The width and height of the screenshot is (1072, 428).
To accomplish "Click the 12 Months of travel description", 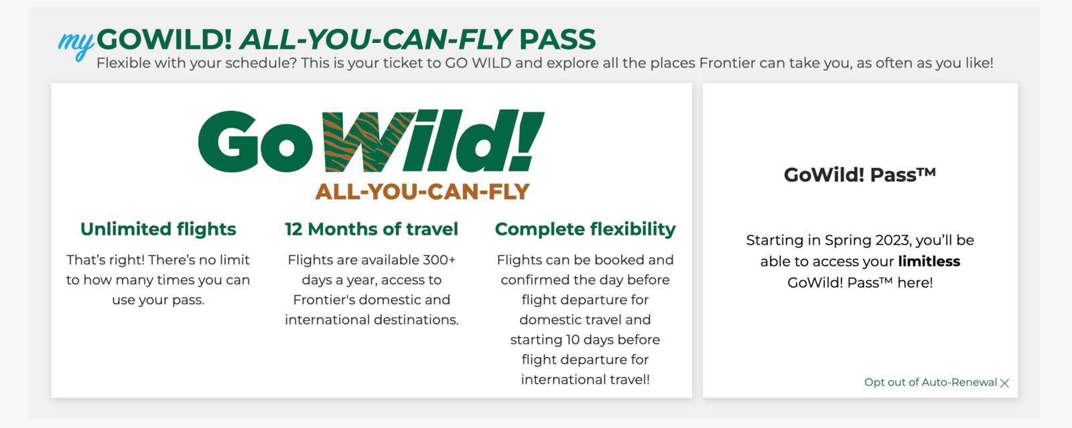I will (x=371, y=289).
